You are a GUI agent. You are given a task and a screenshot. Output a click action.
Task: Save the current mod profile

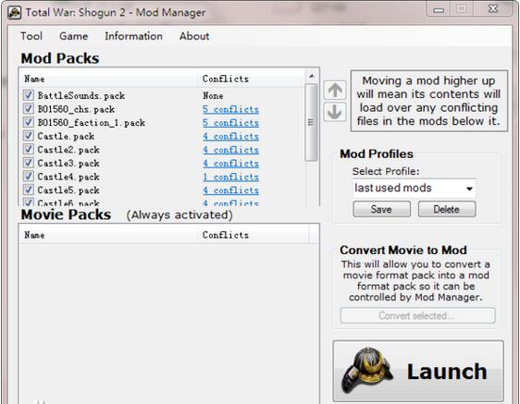381,209
